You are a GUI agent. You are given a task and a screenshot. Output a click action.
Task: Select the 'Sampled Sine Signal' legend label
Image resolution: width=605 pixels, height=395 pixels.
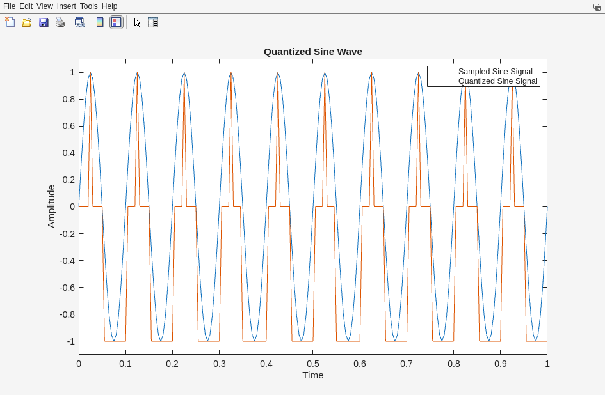click(x=495, y=72)
